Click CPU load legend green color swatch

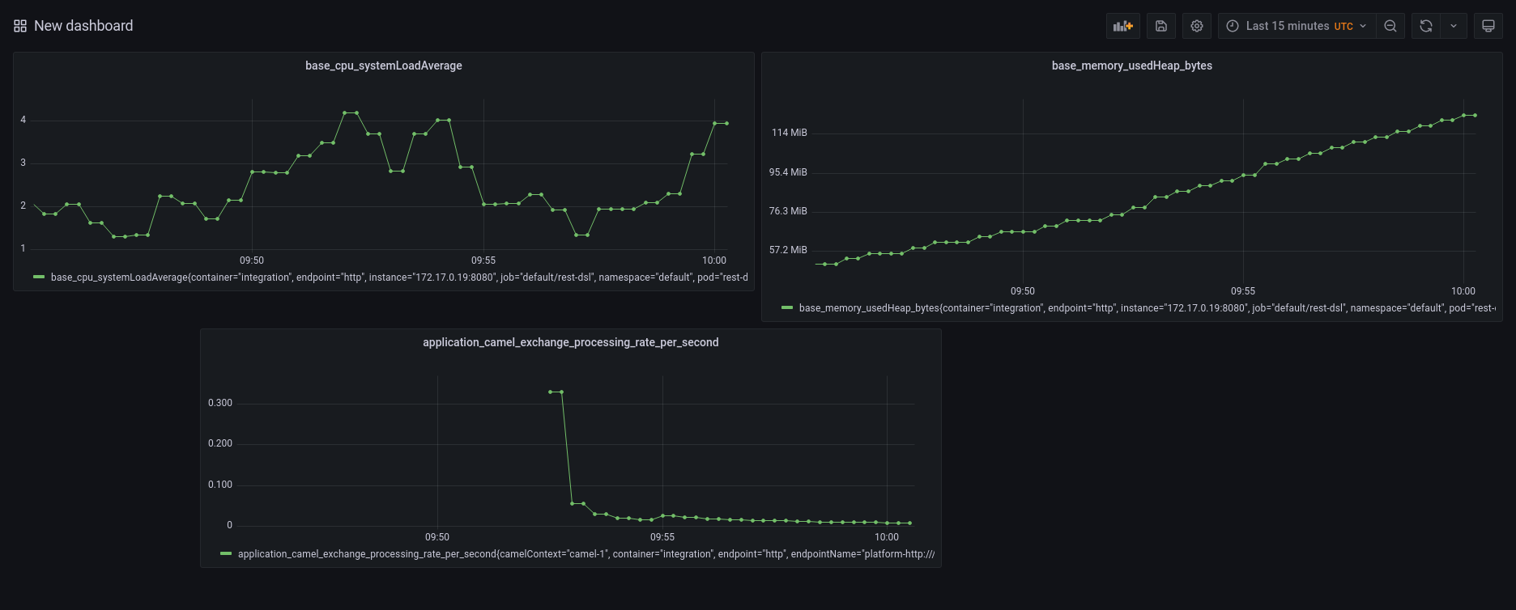pyautogui.click(x=39, y=277)
